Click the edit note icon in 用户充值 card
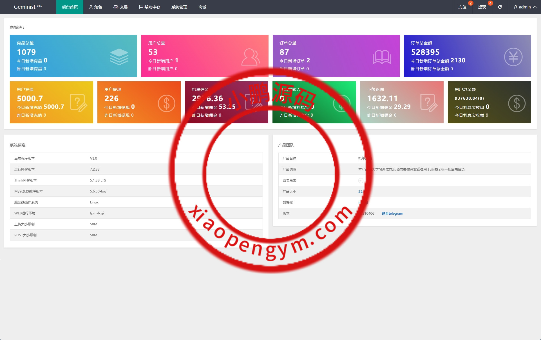 point(78,103)
